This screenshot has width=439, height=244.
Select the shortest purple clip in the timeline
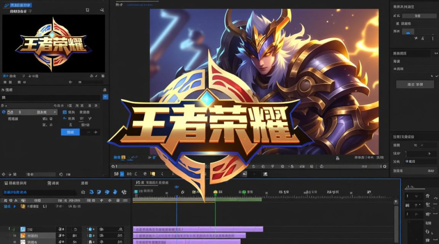click(x=187, y=241)
